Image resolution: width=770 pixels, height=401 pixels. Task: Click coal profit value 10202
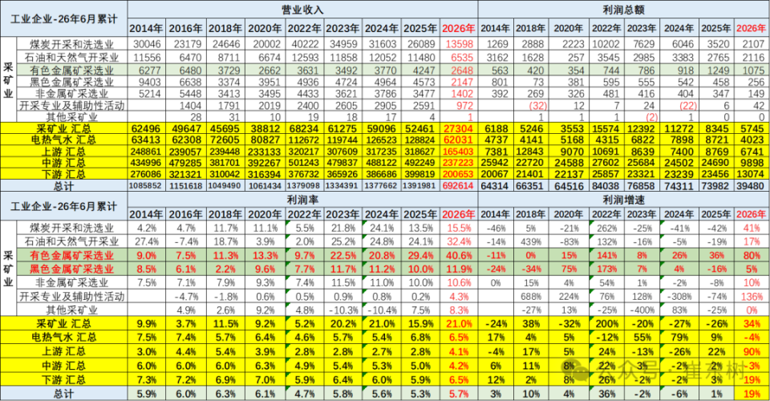click(x=606, y=43)
